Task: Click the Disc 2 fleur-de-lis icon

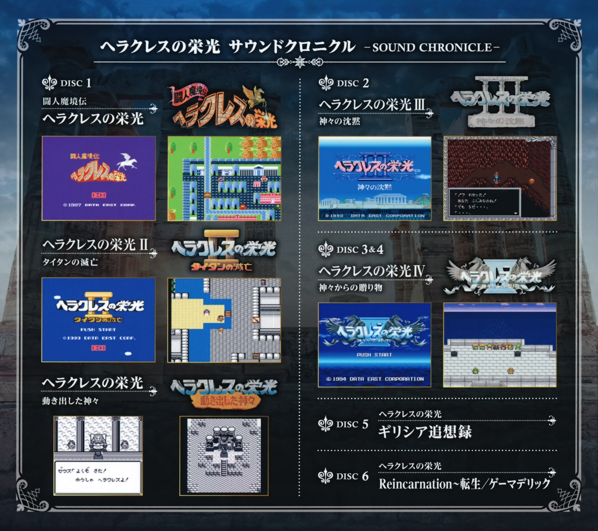Action: point(326,83)
